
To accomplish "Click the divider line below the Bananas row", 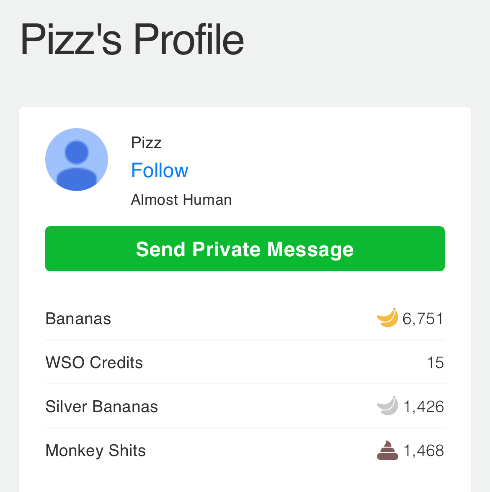I will [245, 340].
